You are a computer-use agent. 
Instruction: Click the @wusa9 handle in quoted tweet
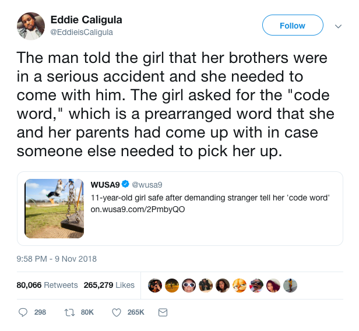tap(147, 185)
